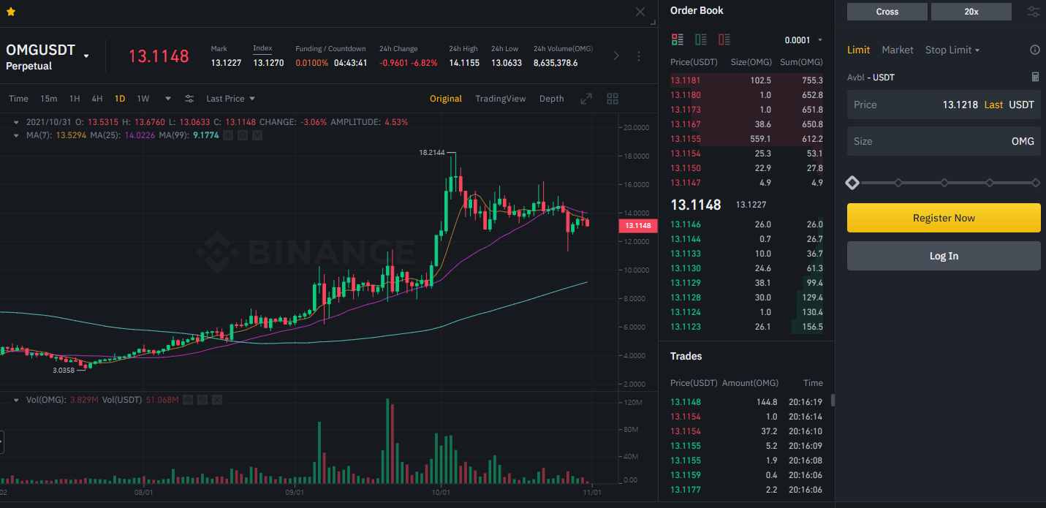This screenshot has width=1046, height=508.
Task: Show both buys and sells in order book
Action: (677, 39)
